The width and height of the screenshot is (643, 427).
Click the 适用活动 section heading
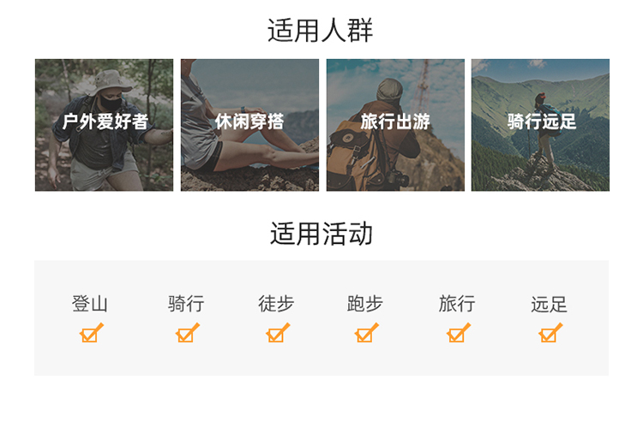pos(321,234)
